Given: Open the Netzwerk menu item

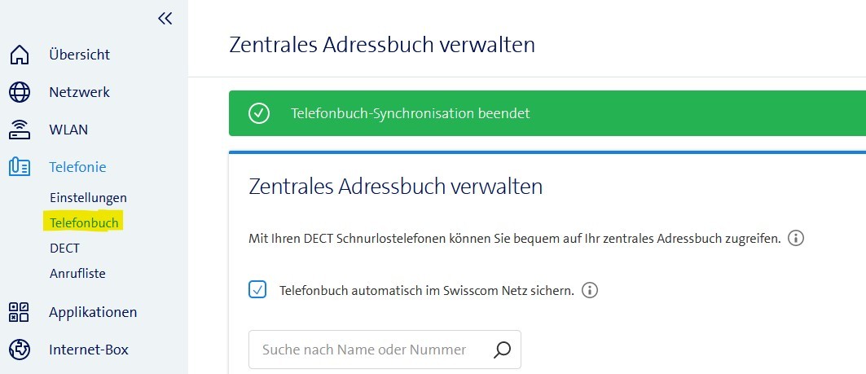Looking at the screenshot, I should coord(79,92).
